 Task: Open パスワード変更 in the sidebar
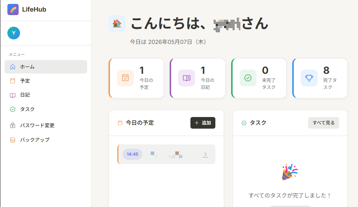[46, 125]
